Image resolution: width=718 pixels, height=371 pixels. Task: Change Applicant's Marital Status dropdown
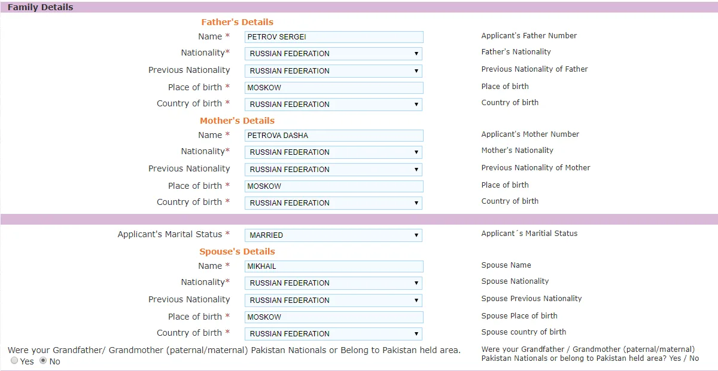(x=333, y=235)
